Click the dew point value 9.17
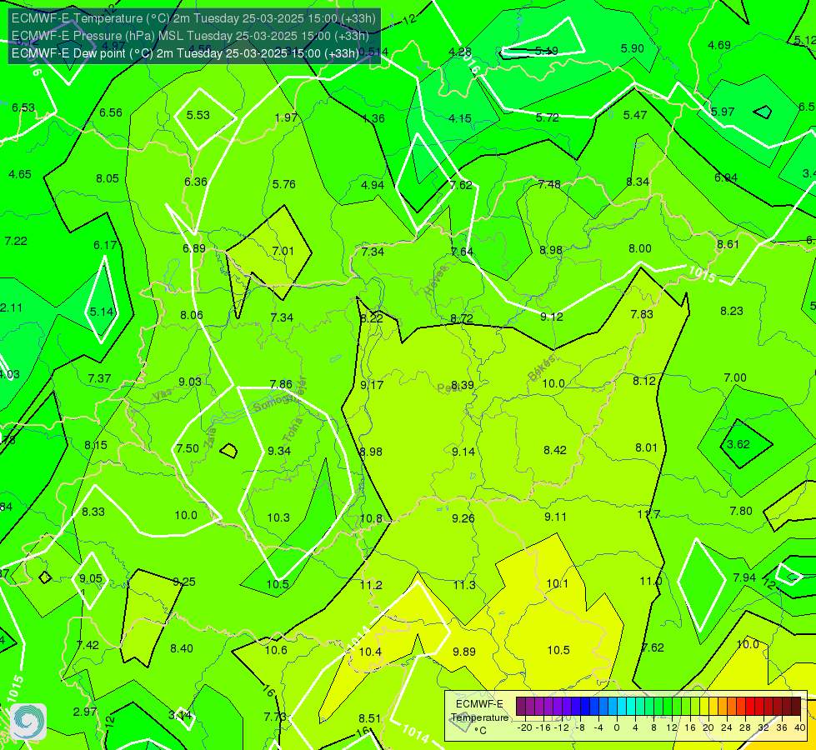Viewport: 816px width, 750px height. [x=372, y=385]
